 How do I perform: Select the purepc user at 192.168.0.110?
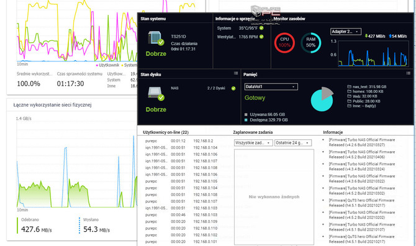(181, 228)
